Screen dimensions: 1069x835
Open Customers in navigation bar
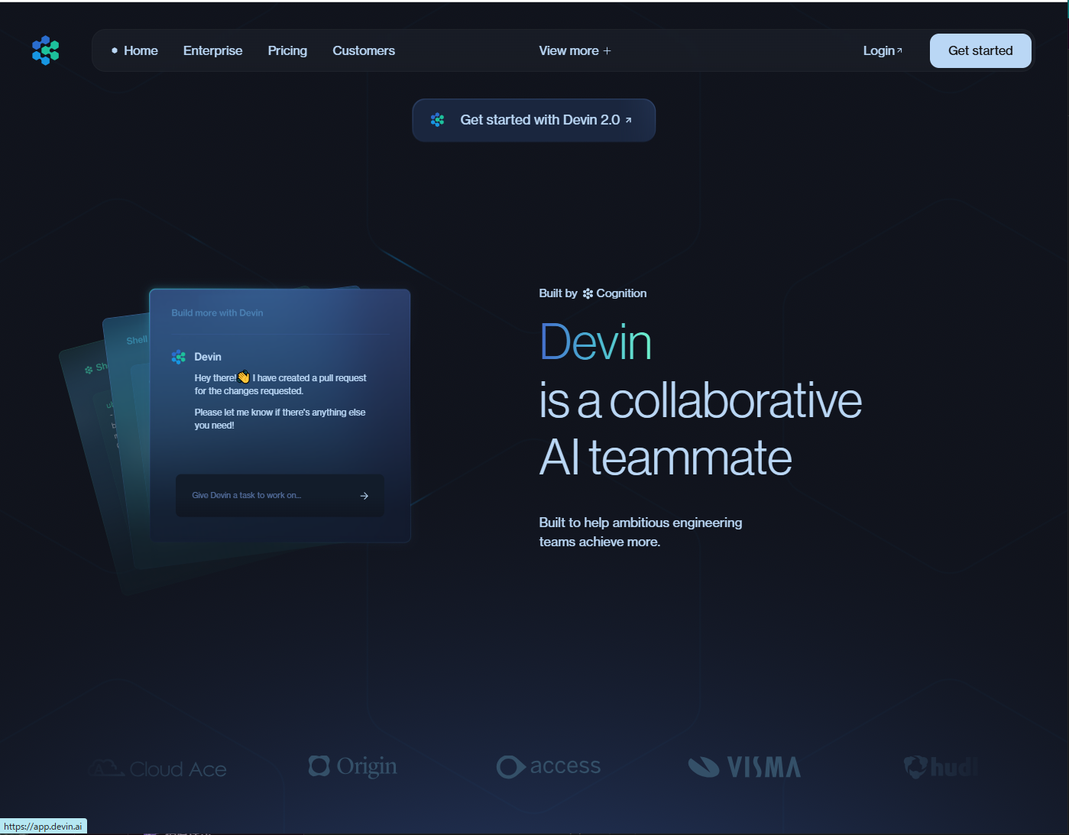364,50
